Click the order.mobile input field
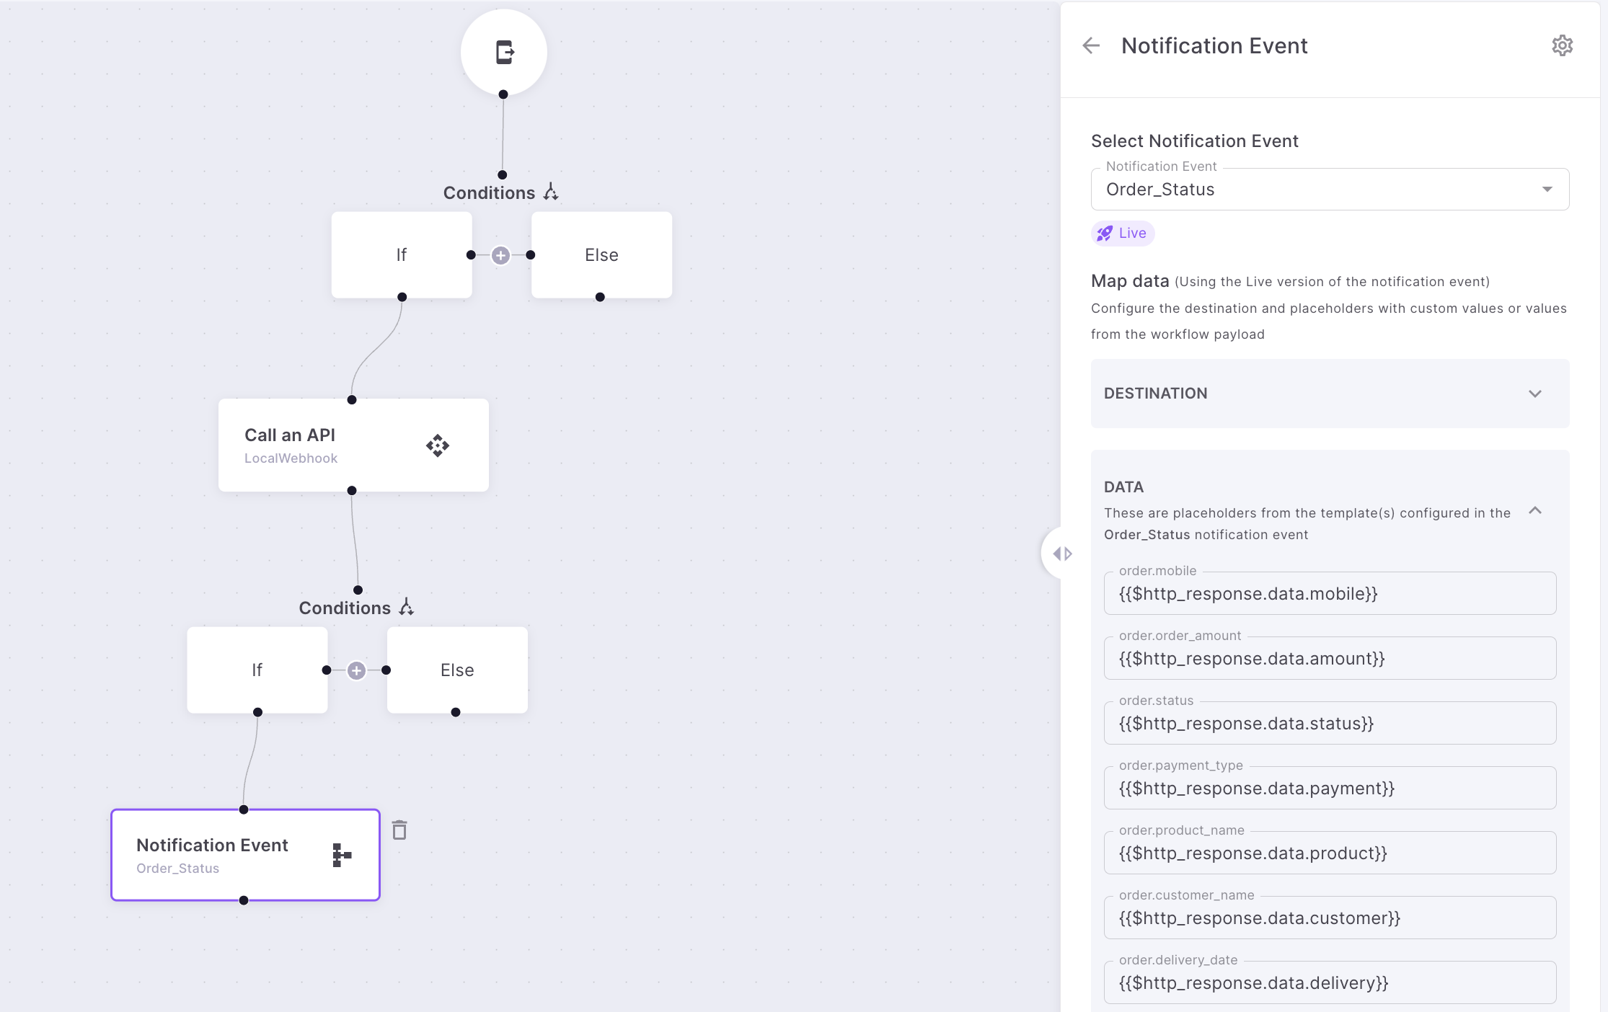 pyautogui.click(x=1330, y=594)
